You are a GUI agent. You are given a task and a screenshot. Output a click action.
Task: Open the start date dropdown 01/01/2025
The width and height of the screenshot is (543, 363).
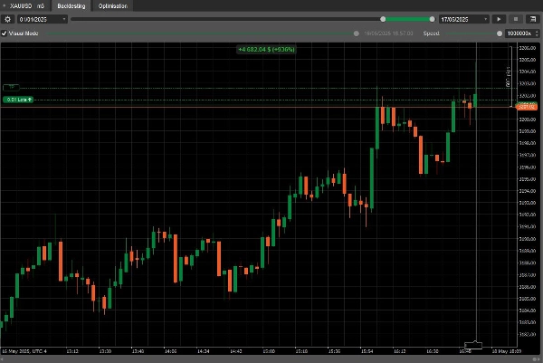42,18
